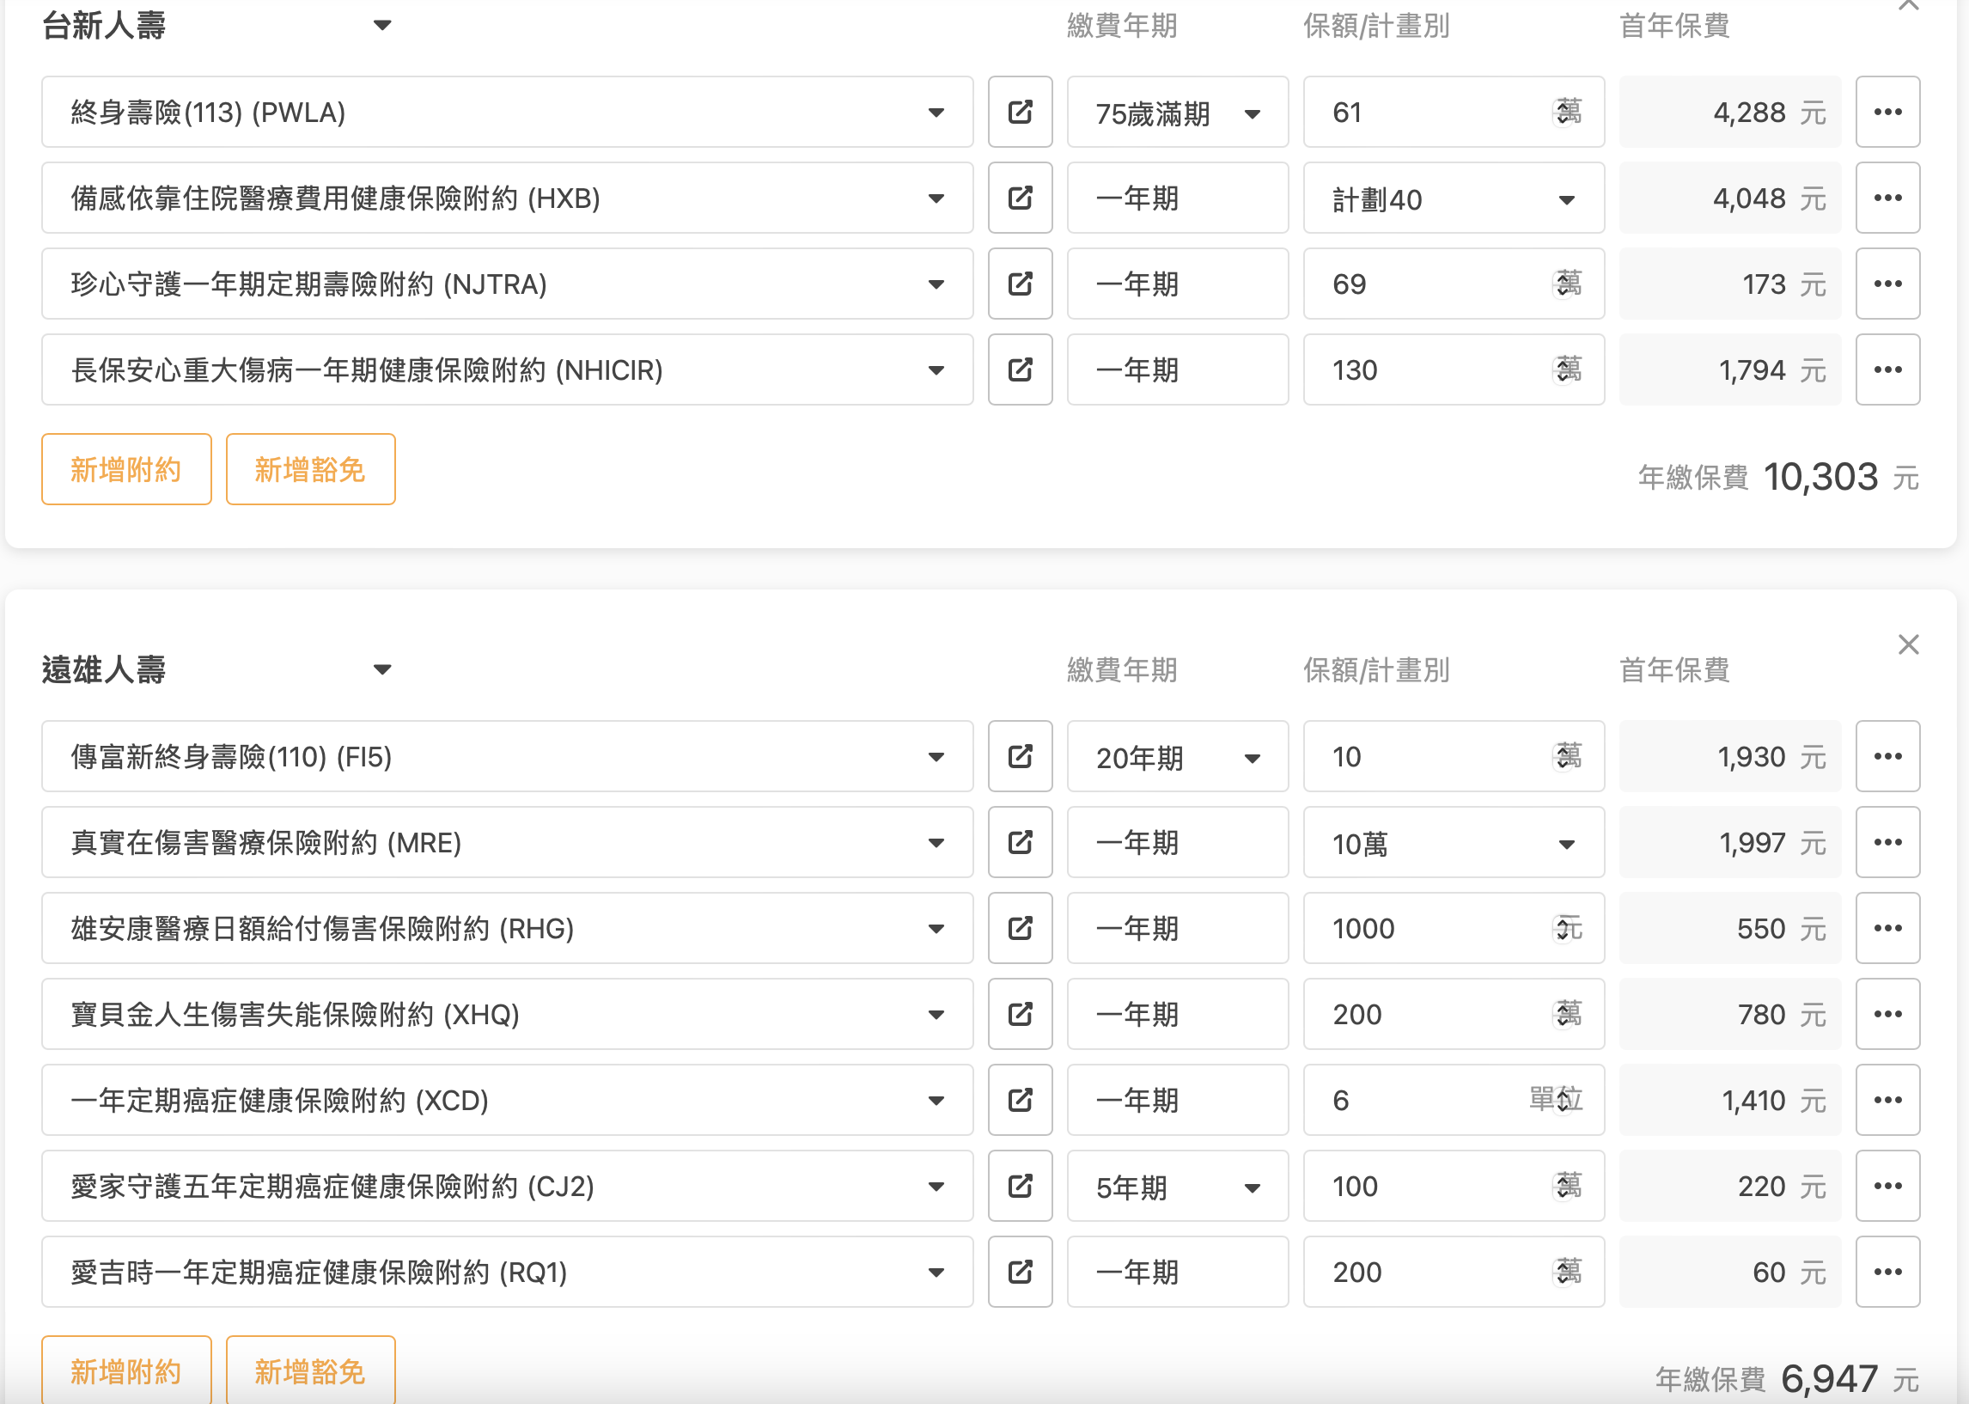Click 新增附約 under 台新人壽

[126, 469]
